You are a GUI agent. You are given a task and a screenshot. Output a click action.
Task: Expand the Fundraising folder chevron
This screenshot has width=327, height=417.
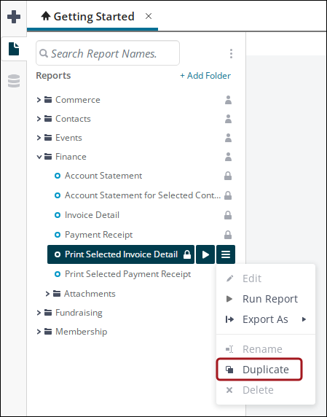(39, 313)
